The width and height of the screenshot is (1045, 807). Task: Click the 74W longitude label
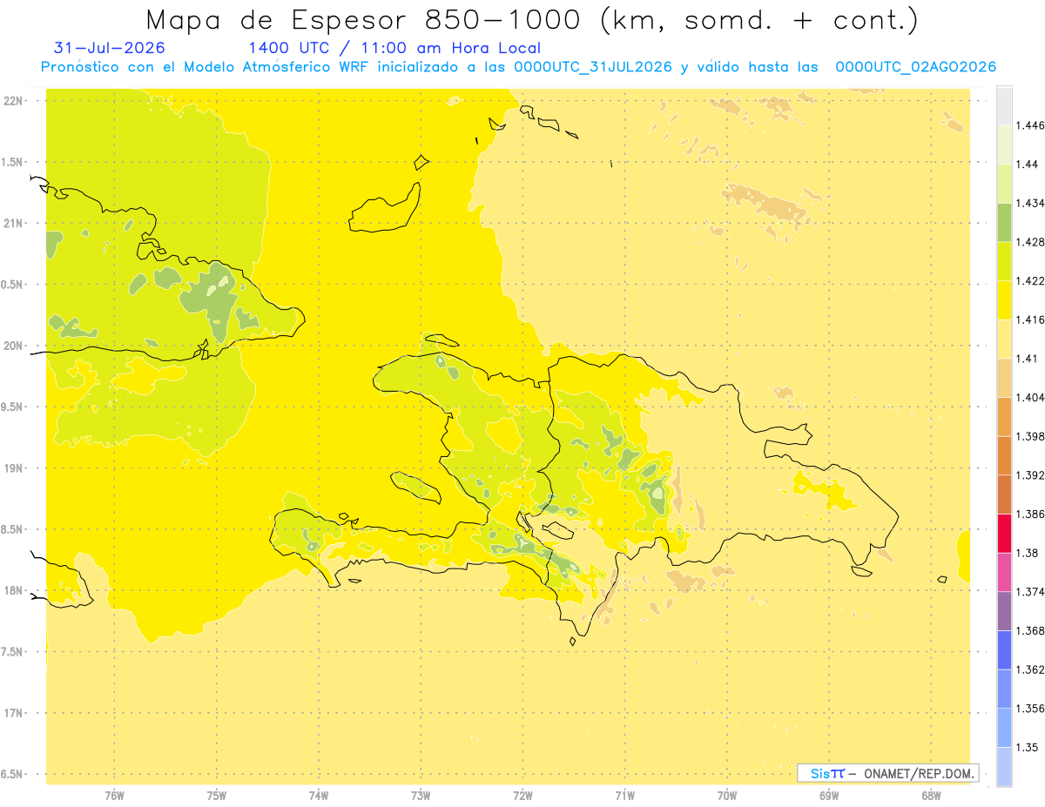click(319, 796)
